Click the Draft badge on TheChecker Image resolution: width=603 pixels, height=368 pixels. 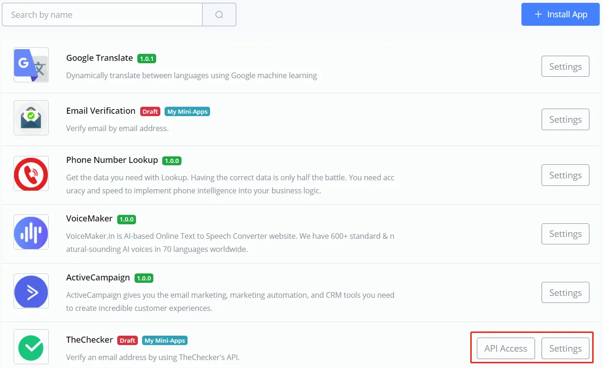[128, 340]
